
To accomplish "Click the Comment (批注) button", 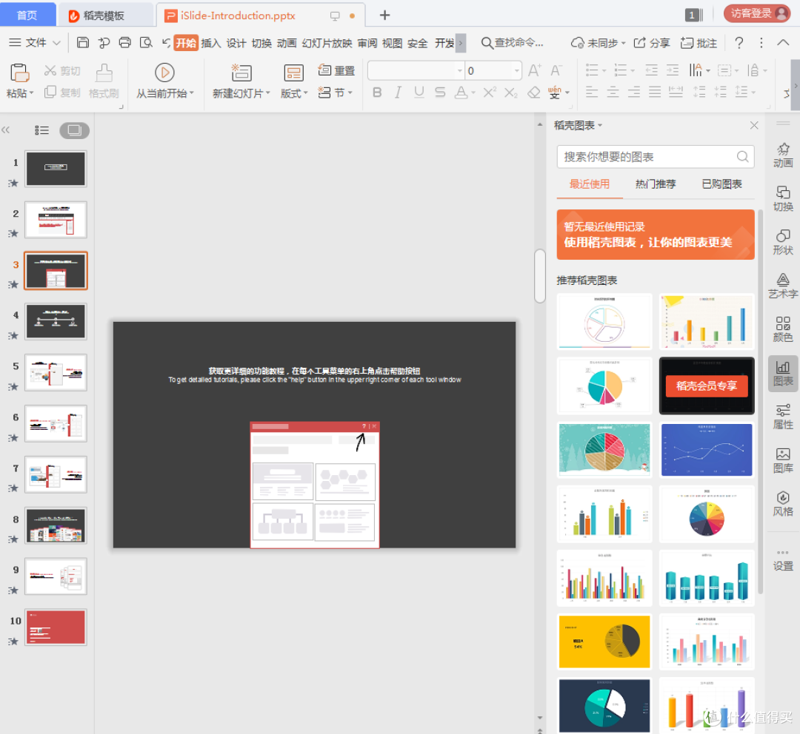I will tap(699, 43).
